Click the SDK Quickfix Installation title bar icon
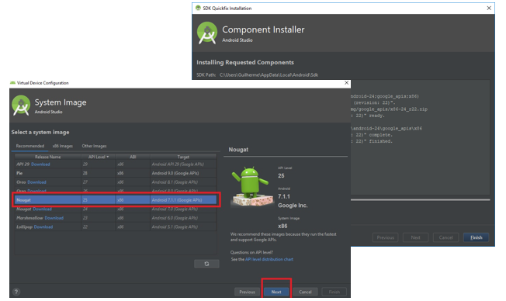 (x=198, y=8)
